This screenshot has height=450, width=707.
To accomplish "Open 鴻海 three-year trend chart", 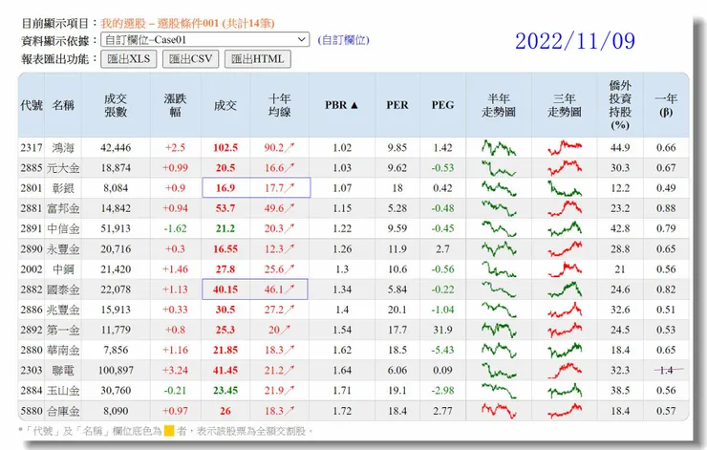I will pyautogui.click(x=565, y=147).
